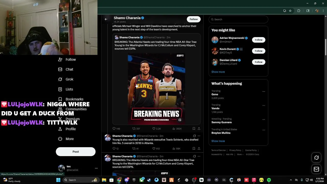Open Chat in the left sidebar
Viewport: 327px width, 184px height.
tap(66, 69)
